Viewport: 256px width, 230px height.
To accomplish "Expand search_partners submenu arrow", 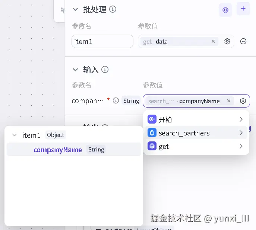I will (241, 133).
